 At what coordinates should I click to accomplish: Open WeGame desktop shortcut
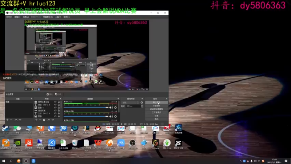coord(155,144)
